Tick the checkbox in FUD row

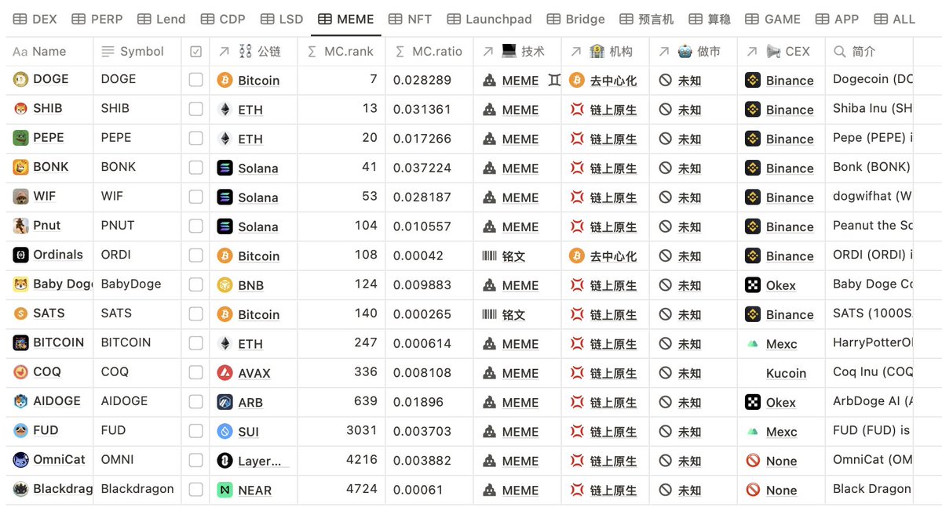click(195, 431)
